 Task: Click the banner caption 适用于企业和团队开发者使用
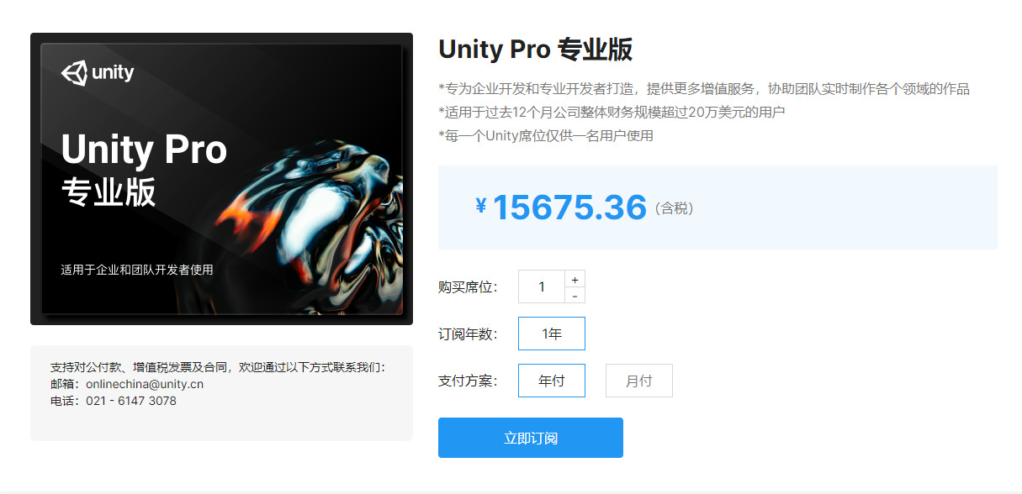(137, 270)
